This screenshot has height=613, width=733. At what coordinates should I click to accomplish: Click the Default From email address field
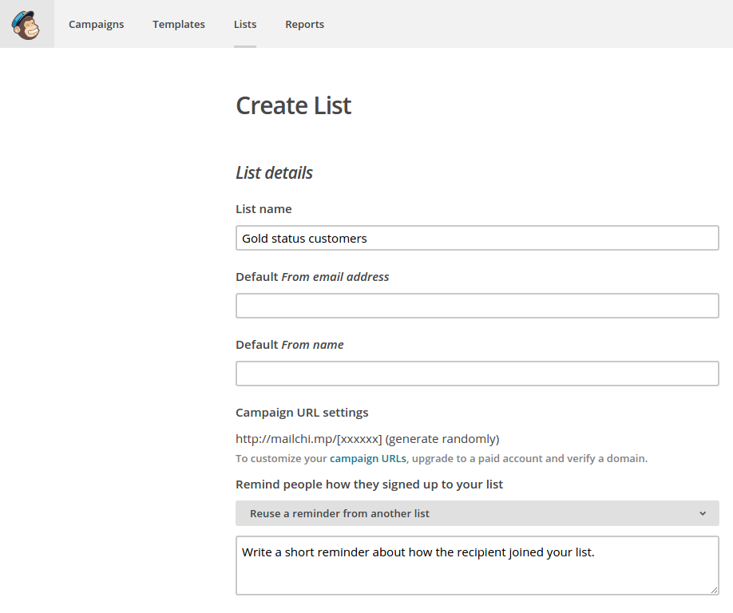point(477,306)
